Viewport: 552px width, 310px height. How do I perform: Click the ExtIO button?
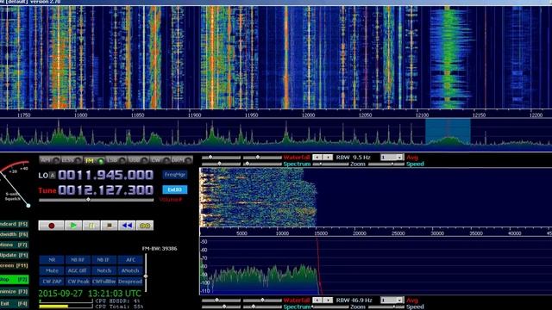click(x=175, y=189)
